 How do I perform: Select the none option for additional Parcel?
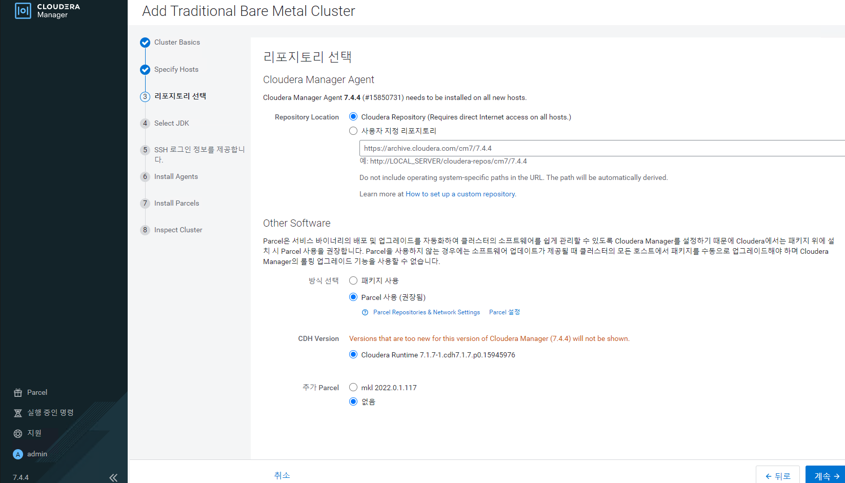click(353, 401)
